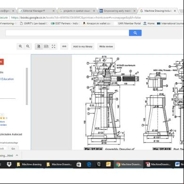
Task: Open the MachineDrawin PDF taskbar item
Action: 158,164
